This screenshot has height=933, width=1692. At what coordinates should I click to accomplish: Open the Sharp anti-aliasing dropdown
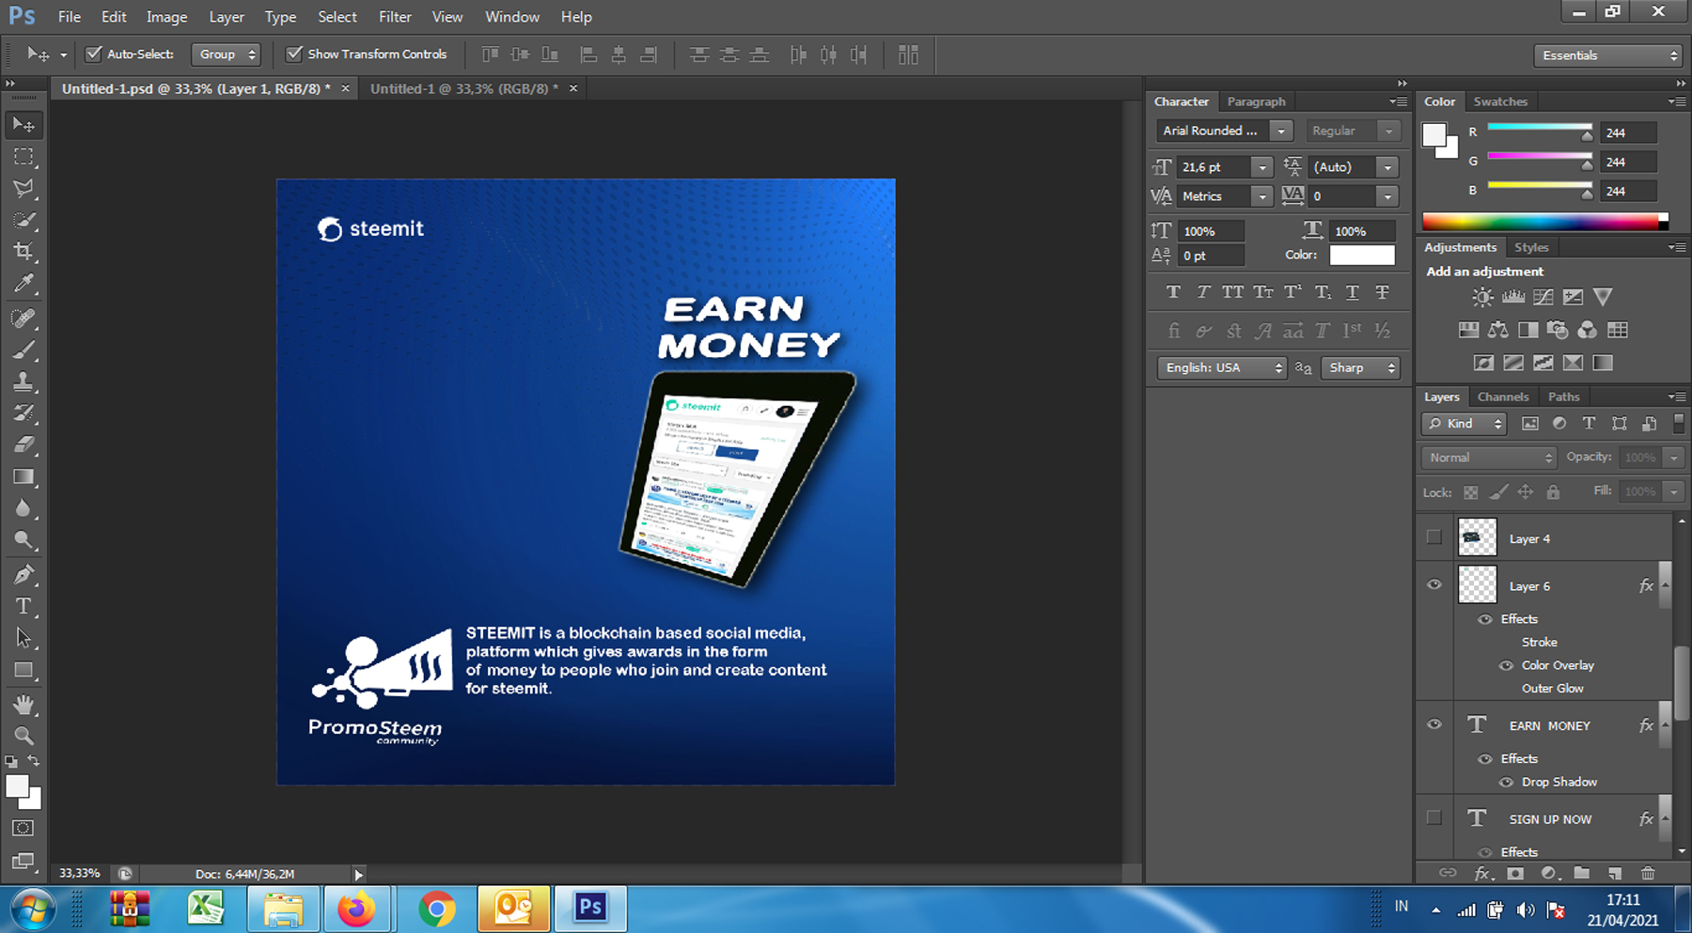click(x=1360, y=367)
